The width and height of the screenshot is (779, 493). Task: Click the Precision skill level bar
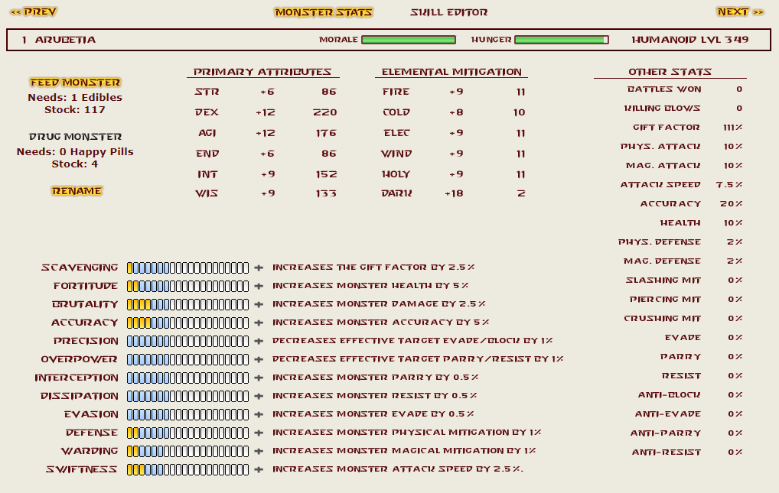[x=187, y=341]
